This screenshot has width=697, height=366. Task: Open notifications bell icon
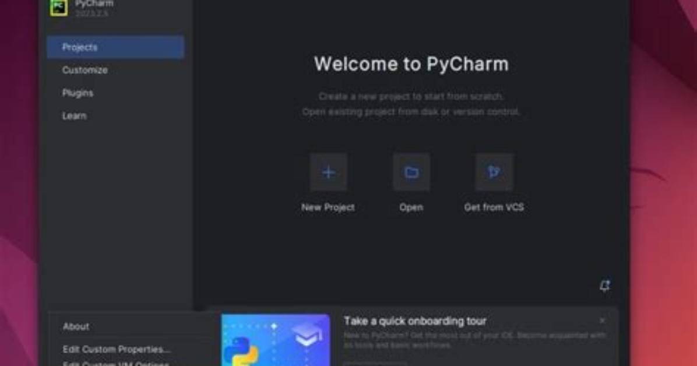click(x=604, y=286)
